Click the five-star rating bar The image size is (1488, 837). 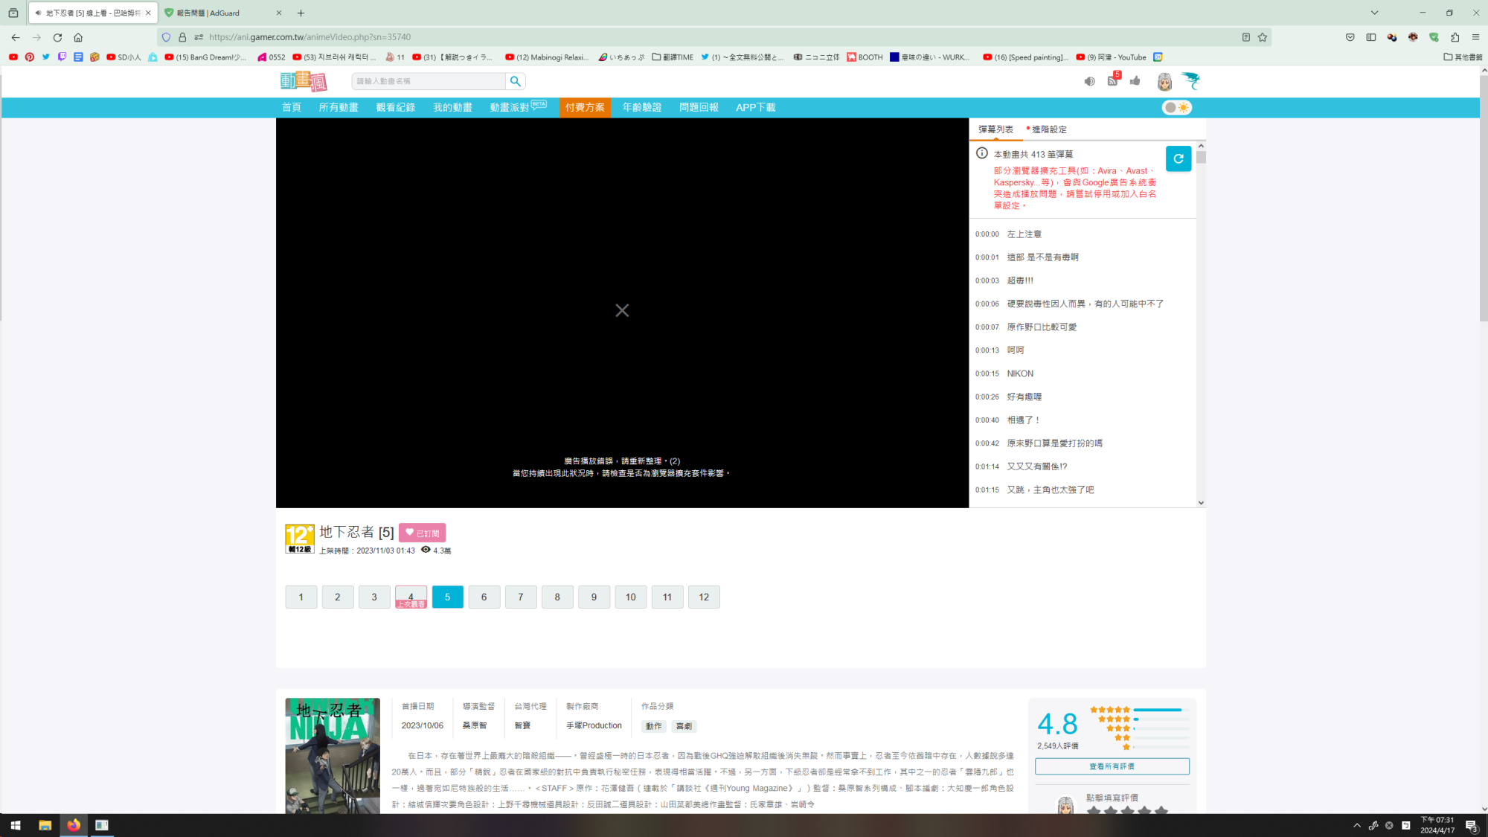[x=1161, y=710]
